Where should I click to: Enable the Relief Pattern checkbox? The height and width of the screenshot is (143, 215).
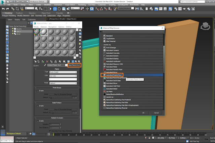(x=37, y=105)
